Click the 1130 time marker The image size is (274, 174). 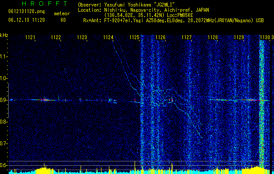pyautogui.click(x=265, y=37)
